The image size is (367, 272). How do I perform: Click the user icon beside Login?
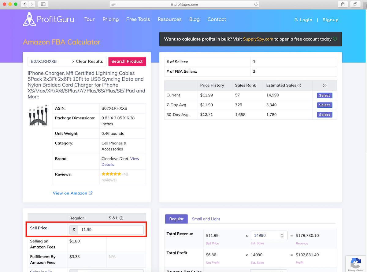pyautogui.click(x=296, y=20)
